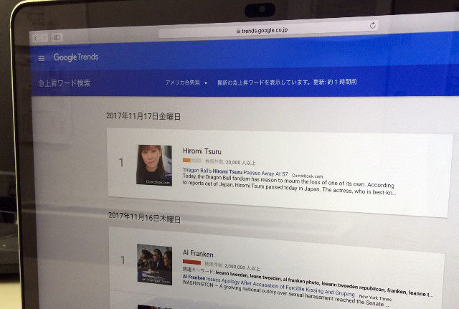Click the 最新の急上昇ワード update notice
Screen dimensions: 459x309
click(x=287, y=82)
